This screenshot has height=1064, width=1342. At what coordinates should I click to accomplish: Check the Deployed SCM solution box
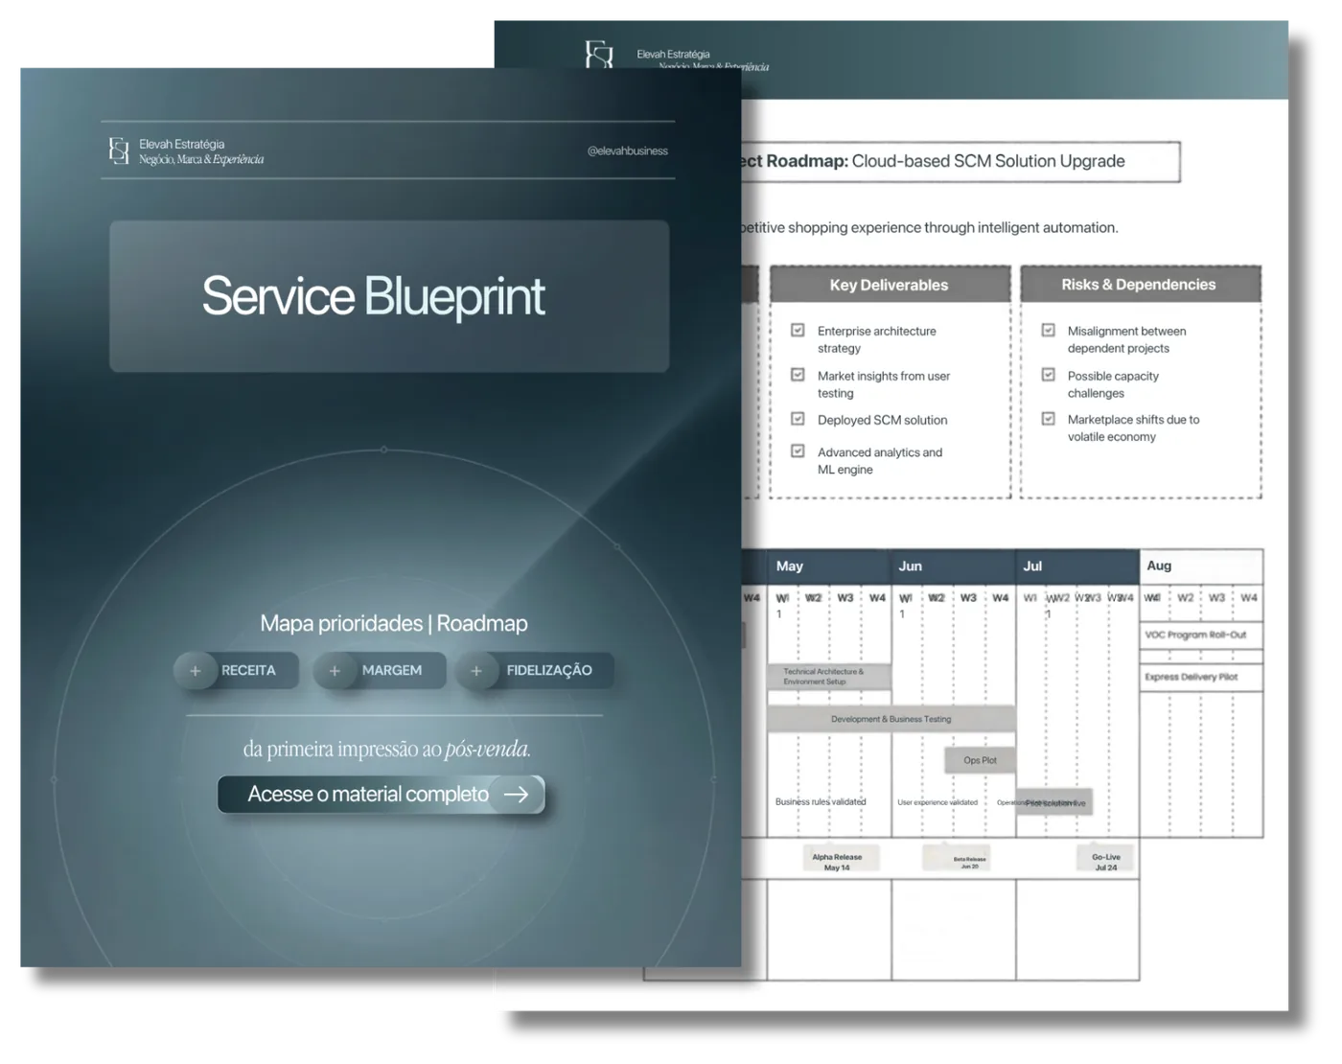click(x=798, y=419)
